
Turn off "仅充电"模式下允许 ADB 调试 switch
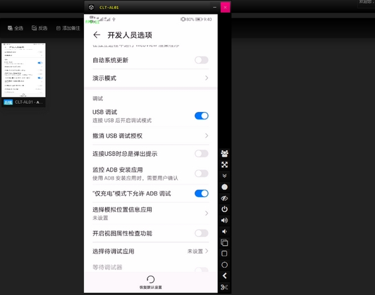tap(202, 193)
